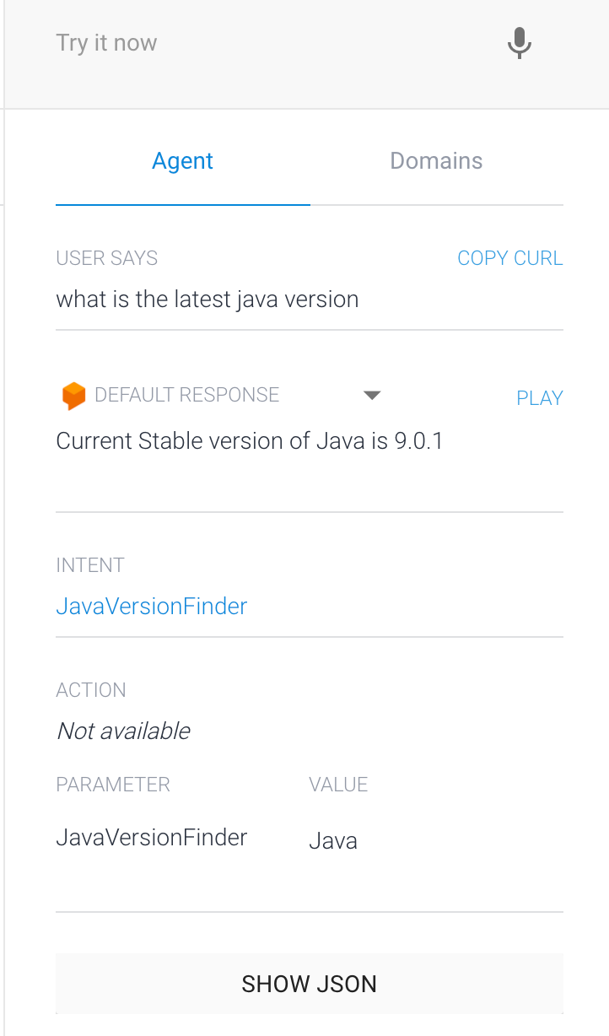Image resolution: width=609 pixels, height=1036 pixels.
Task: Open the DEFAULT RESPONSE dropdown arrow
Action: [x=372, y=395]
